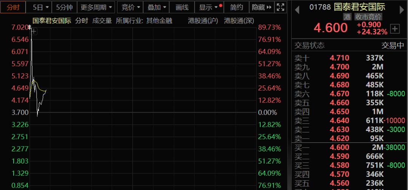Click the 3.700 baseline price label
The width and height of the screenshot is (408, 190).
tap(20, 113)
